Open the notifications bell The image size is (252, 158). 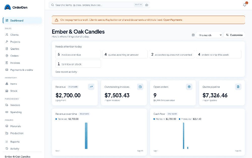click(244, 5)
